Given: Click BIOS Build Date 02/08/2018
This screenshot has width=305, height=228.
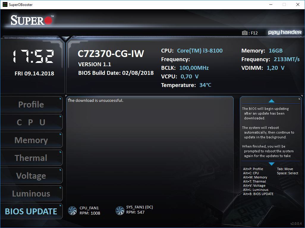Looking at the screenshot, I should click(116, 73).
